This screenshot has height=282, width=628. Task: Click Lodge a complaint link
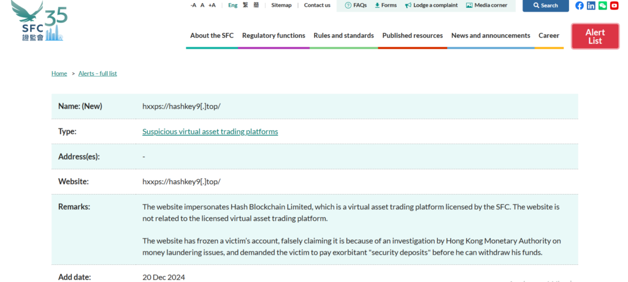431,5
